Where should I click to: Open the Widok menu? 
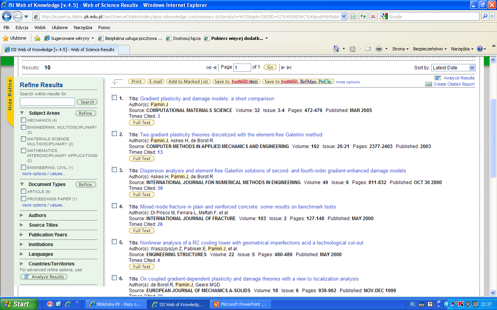point(40,28)
